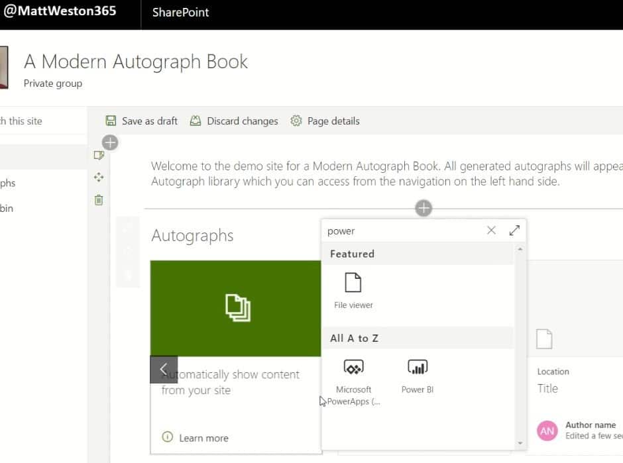Clear the web part search text
The image size is (623, 463).
coord(491,231)
